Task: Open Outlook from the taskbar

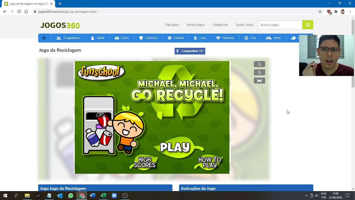Action: (x=60, y=196)
